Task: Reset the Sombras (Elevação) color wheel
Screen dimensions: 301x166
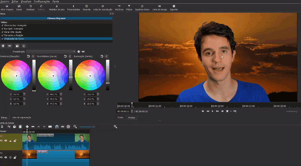Action: click(28, 56)
